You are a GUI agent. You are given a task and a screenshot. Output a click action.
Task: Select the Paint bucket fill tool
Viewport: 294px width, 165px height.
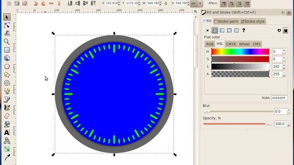tap(7, 124)
